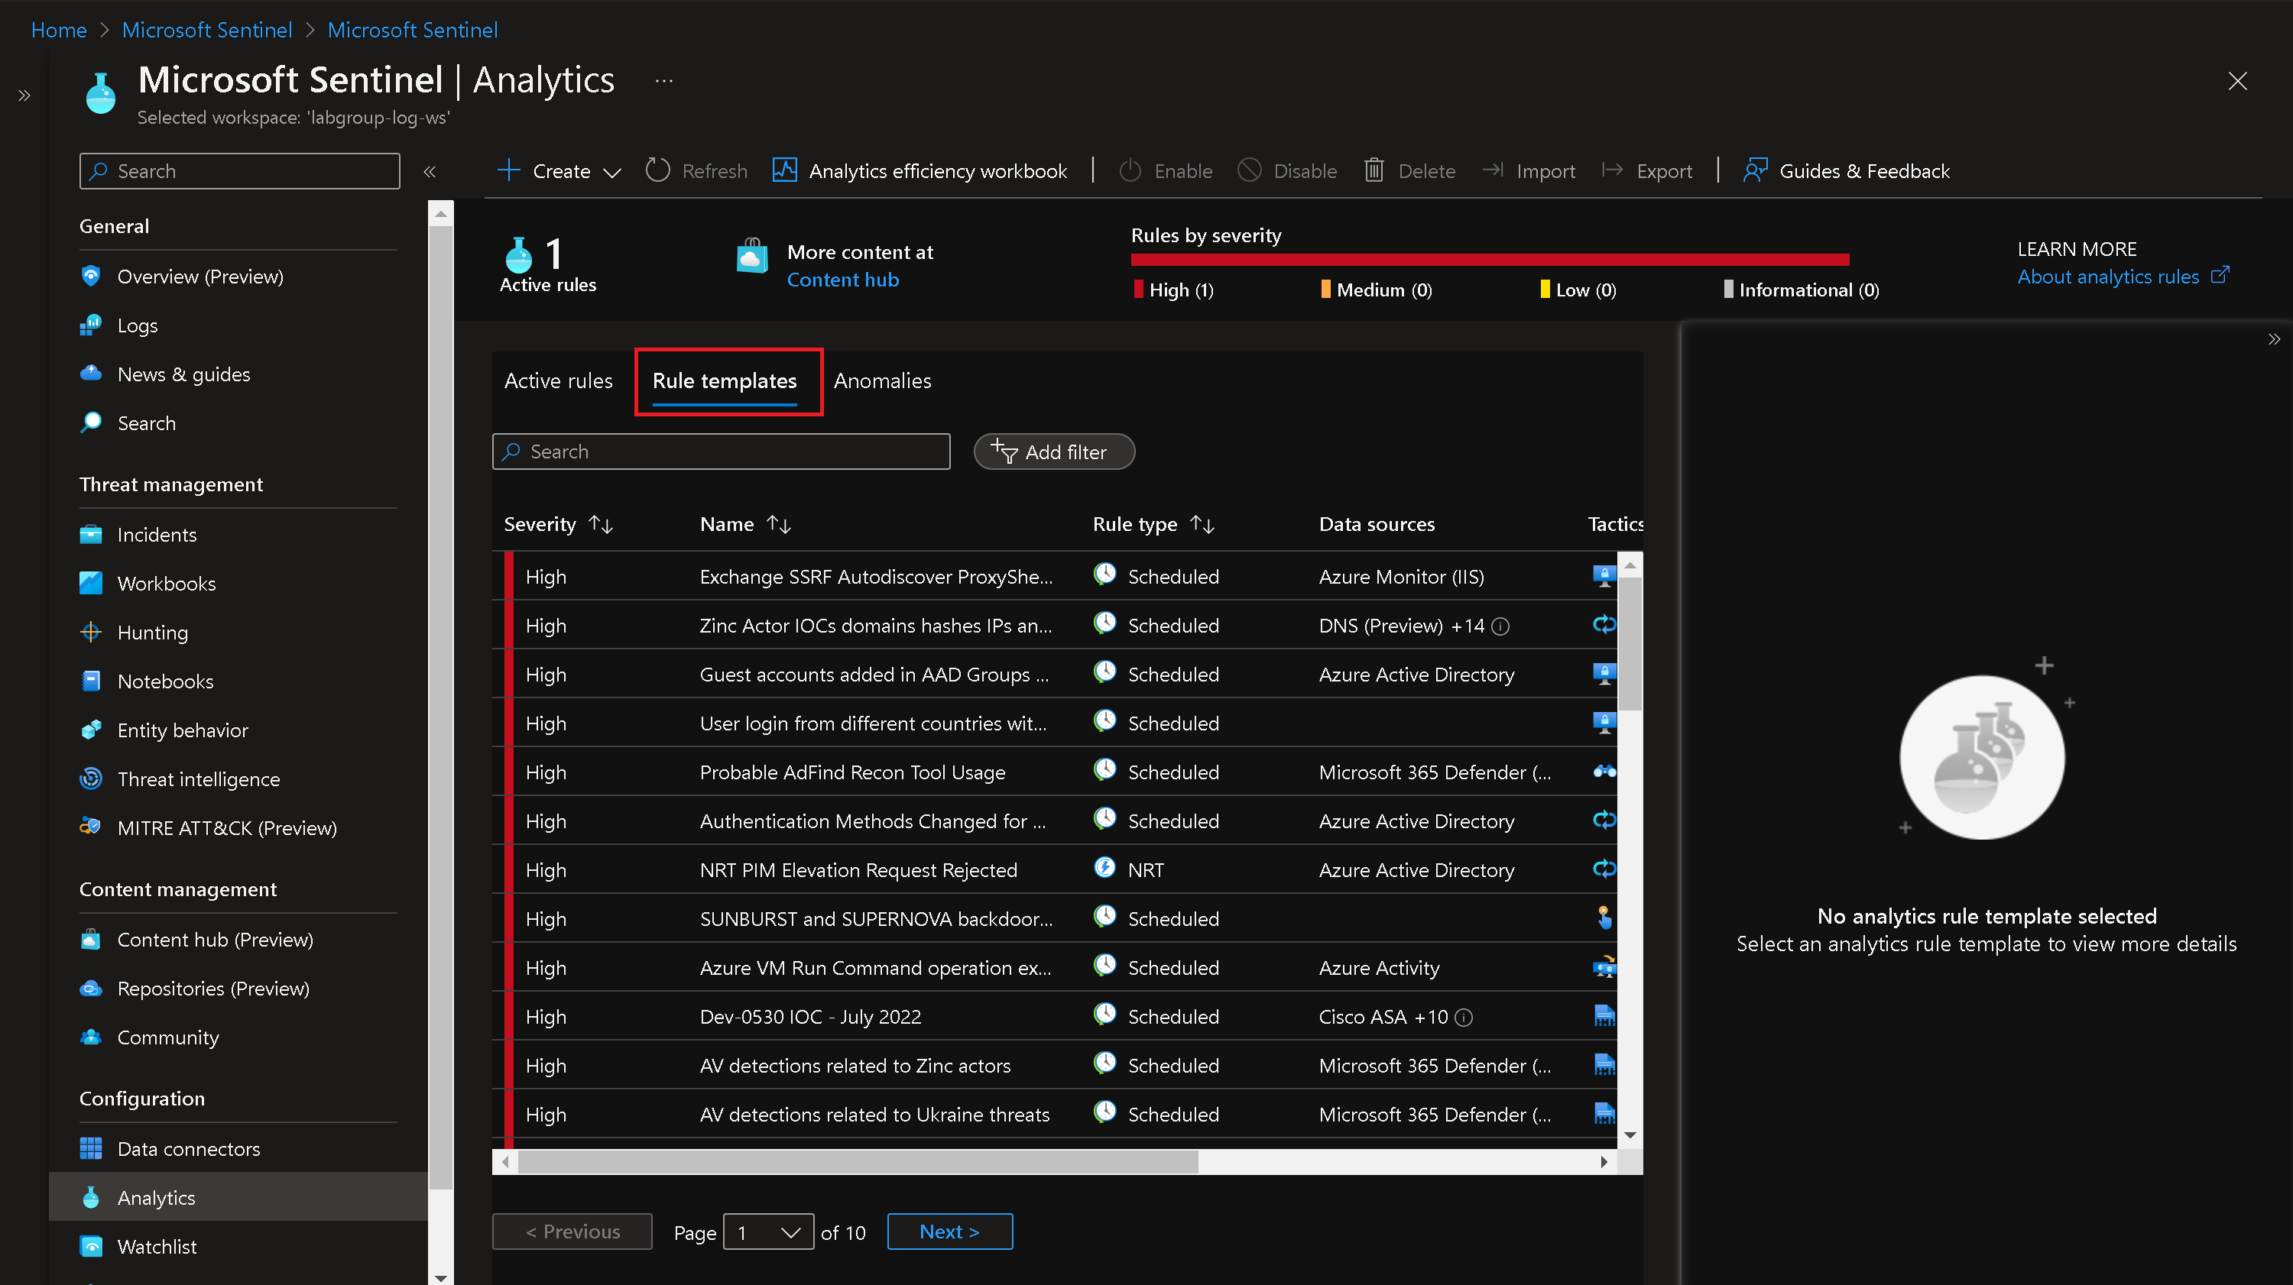Open Threat intelligence from sidebar
Viewport: 2293px width, 1285px height.
[x=198, y=778]
